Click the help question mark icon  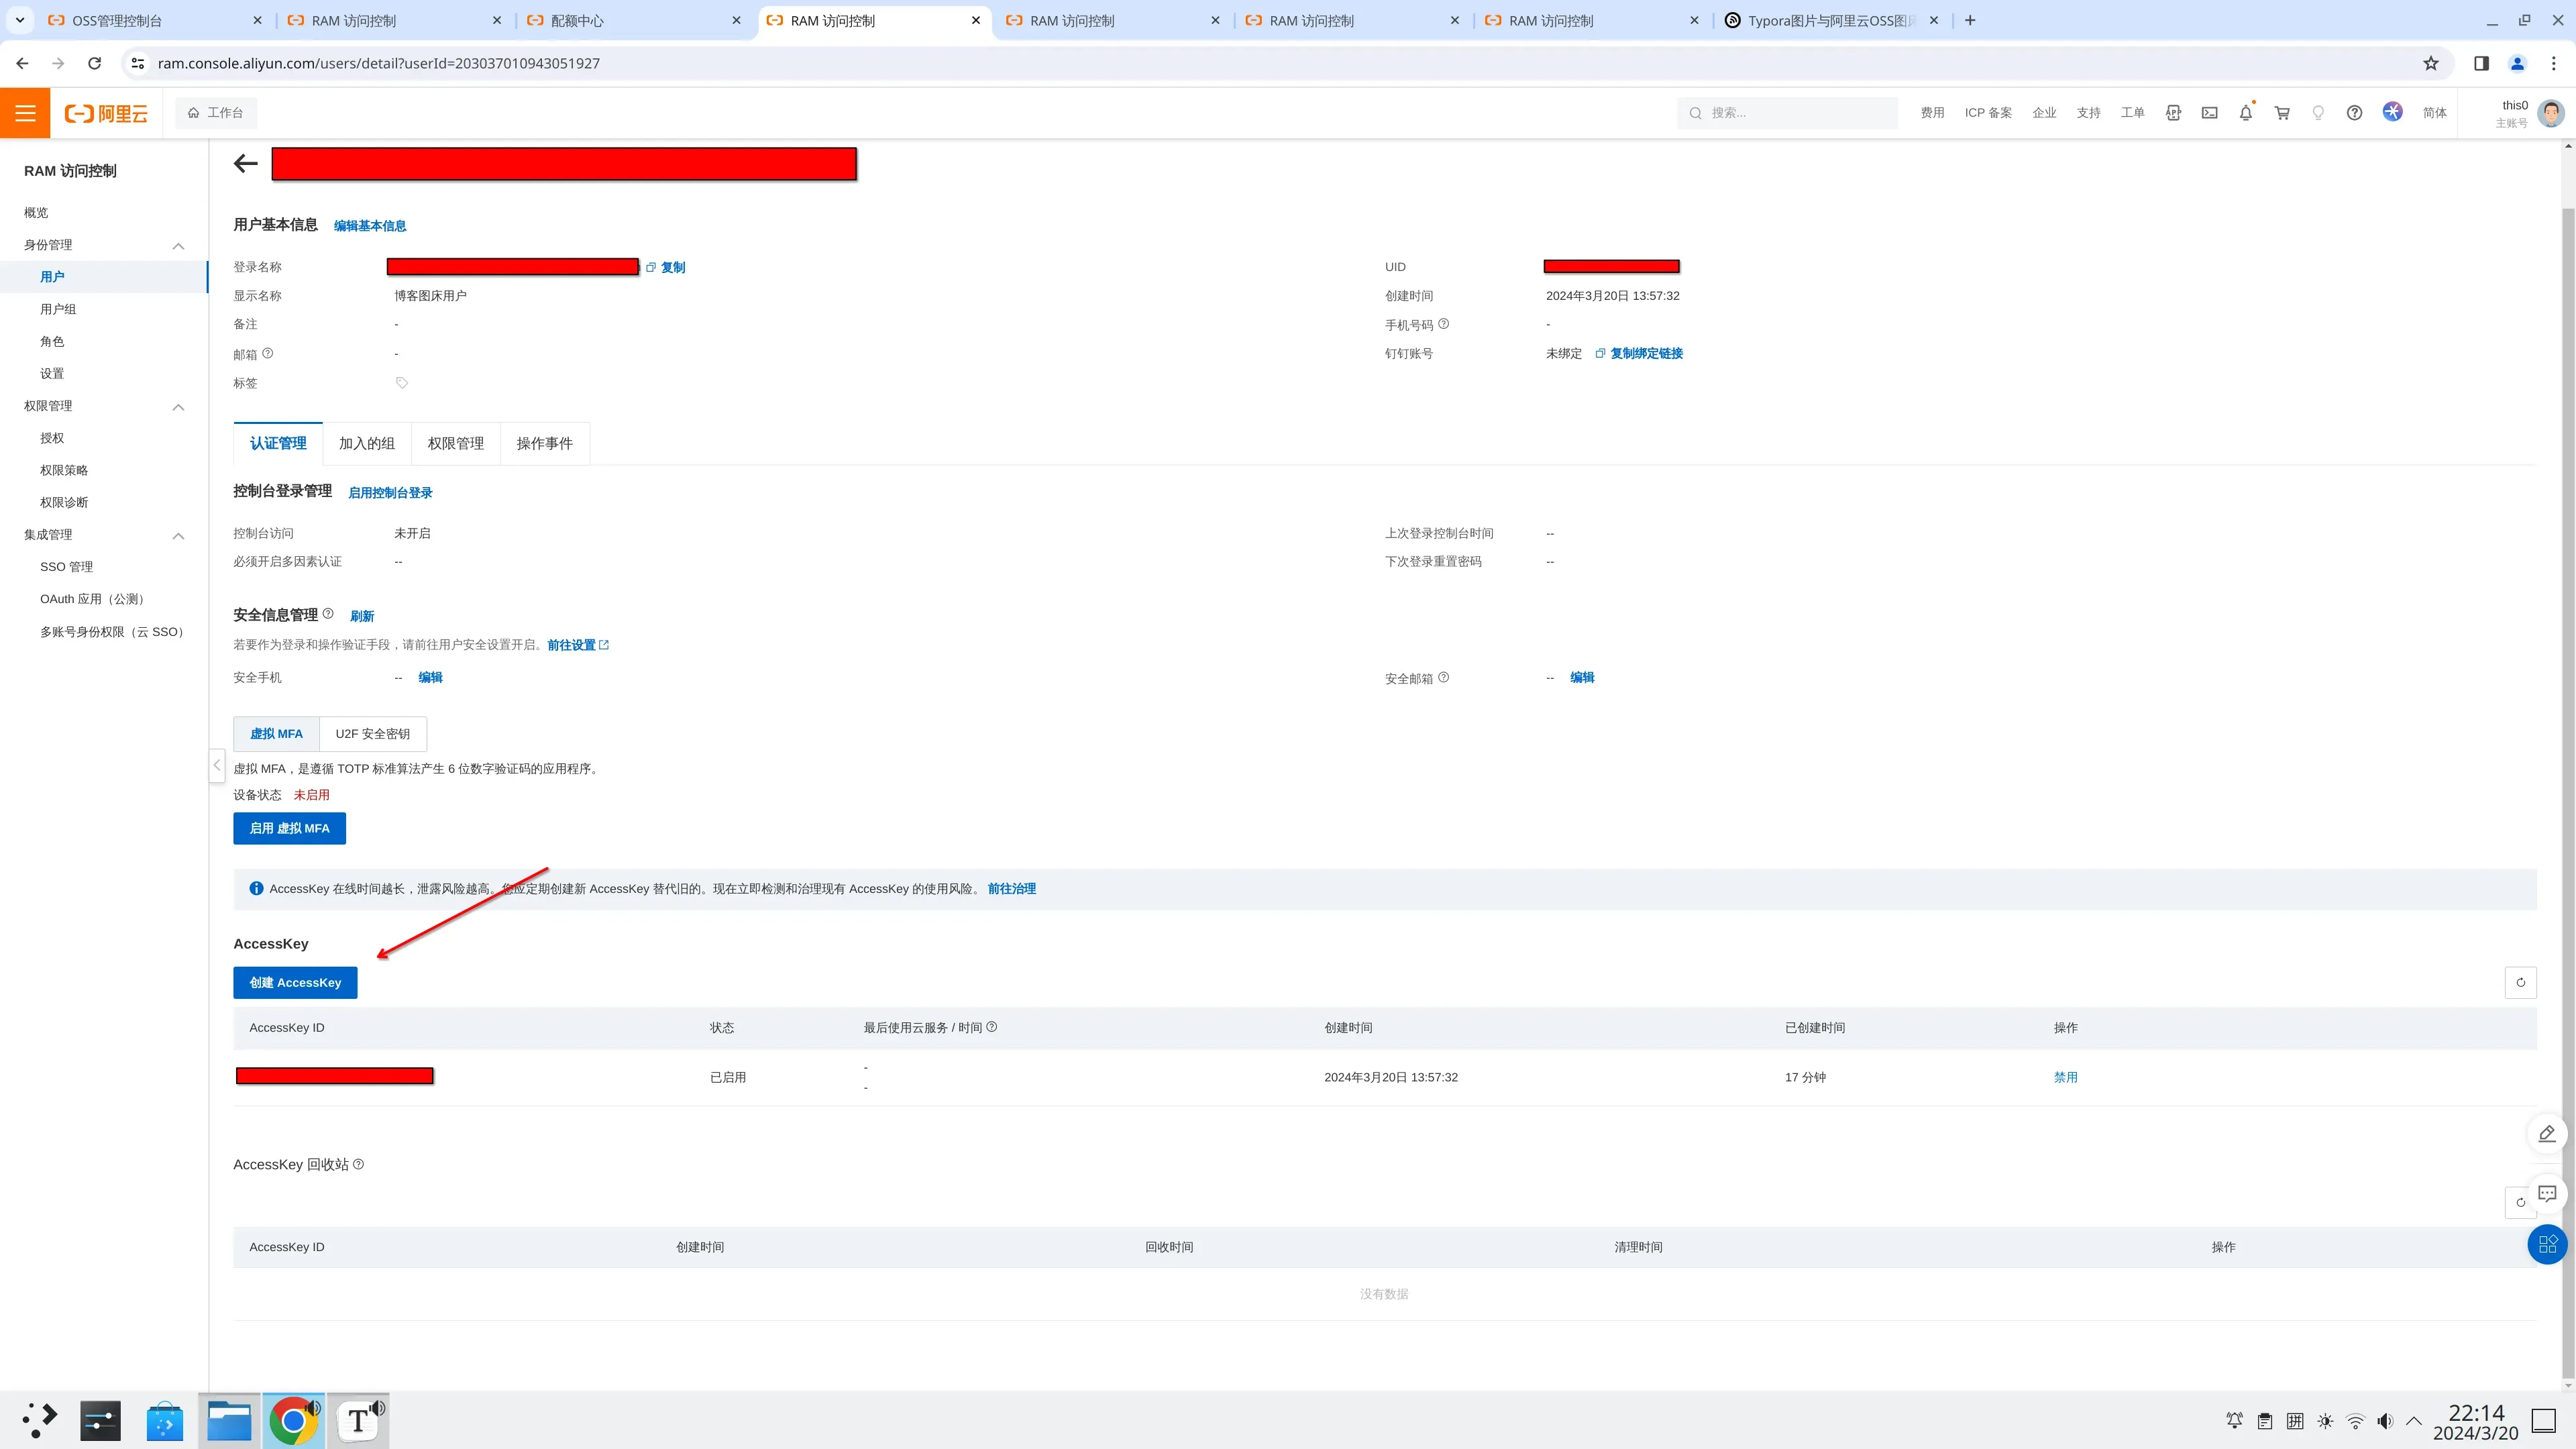pyautogui.click(x=2354, y=113)
